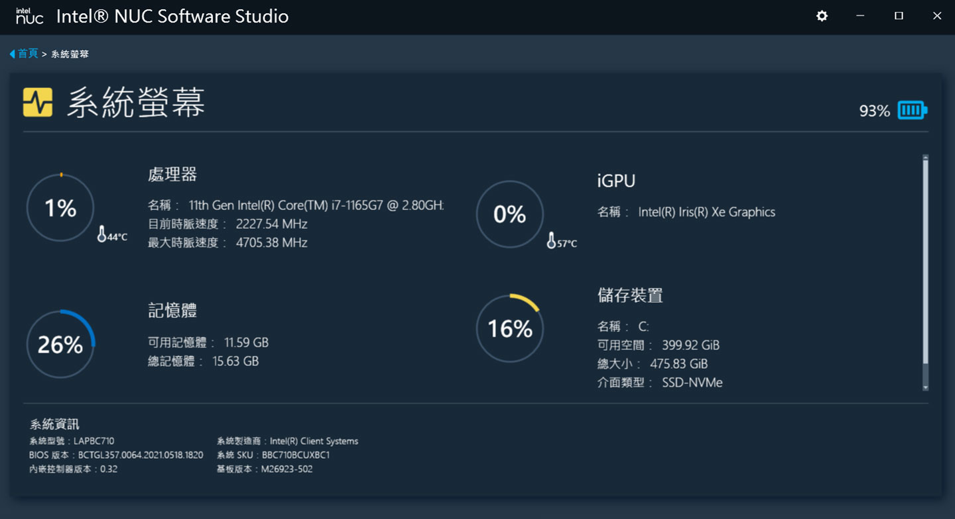
Task: Click the 93% battery percentage text
Action: tap(874, 111)
